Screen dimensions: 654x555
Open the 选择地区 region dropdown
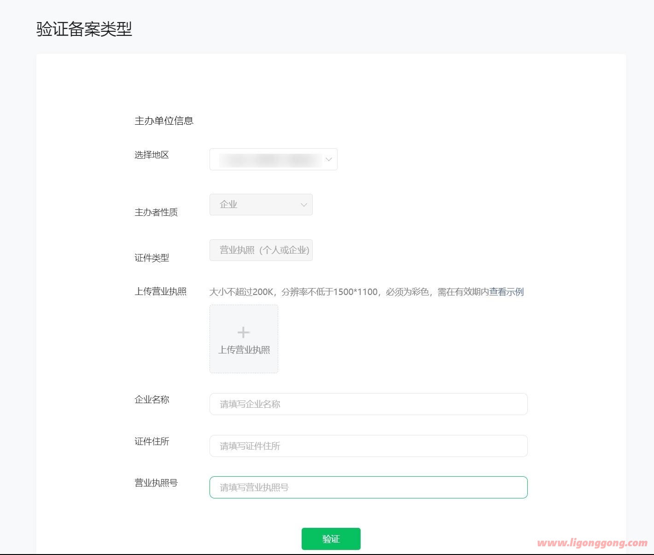click(273, 159)
